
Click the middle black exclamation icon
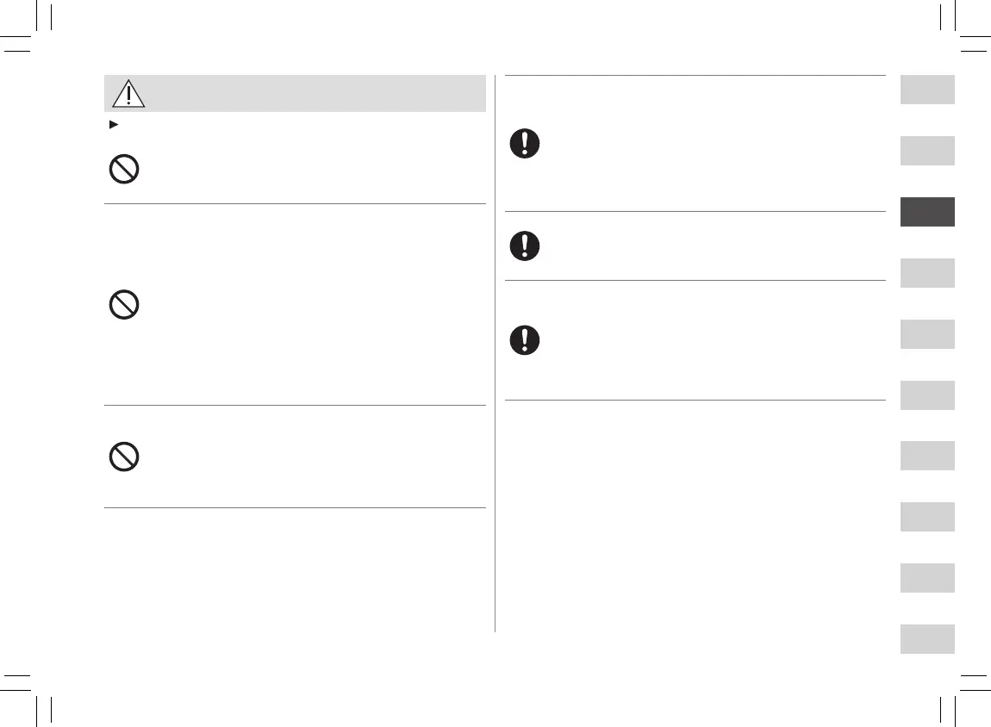(x=524, y=246)
